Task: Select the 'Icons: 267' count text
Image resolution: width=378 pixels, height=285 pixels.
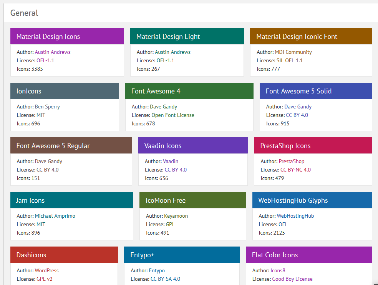Action: coord(148,69)
